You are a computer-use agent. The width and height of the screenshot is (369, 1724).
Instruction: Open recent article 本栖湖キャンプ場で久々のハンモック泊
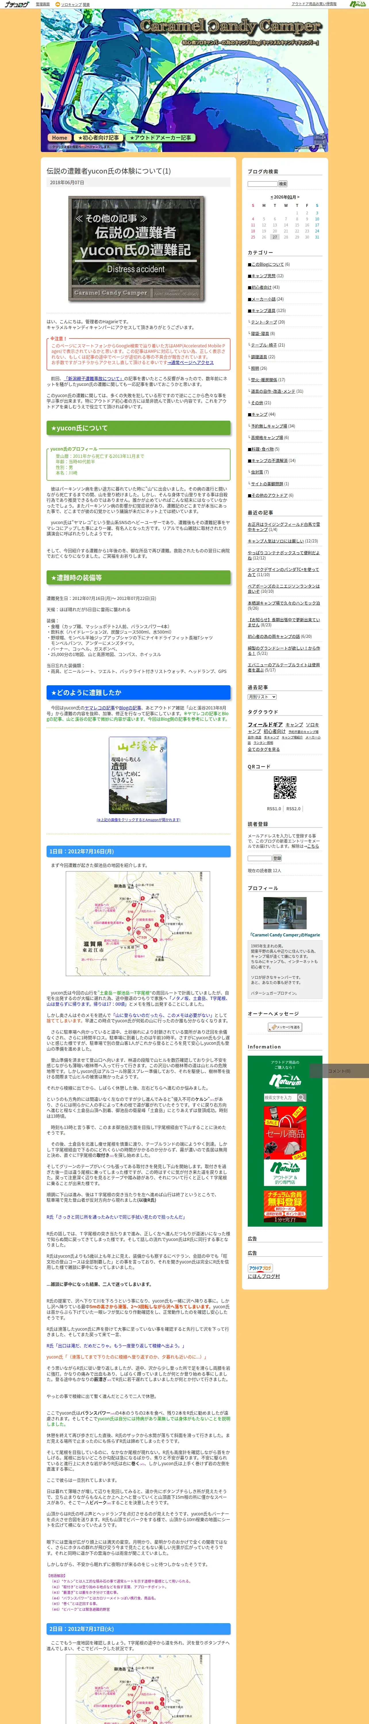pos(283,603)
